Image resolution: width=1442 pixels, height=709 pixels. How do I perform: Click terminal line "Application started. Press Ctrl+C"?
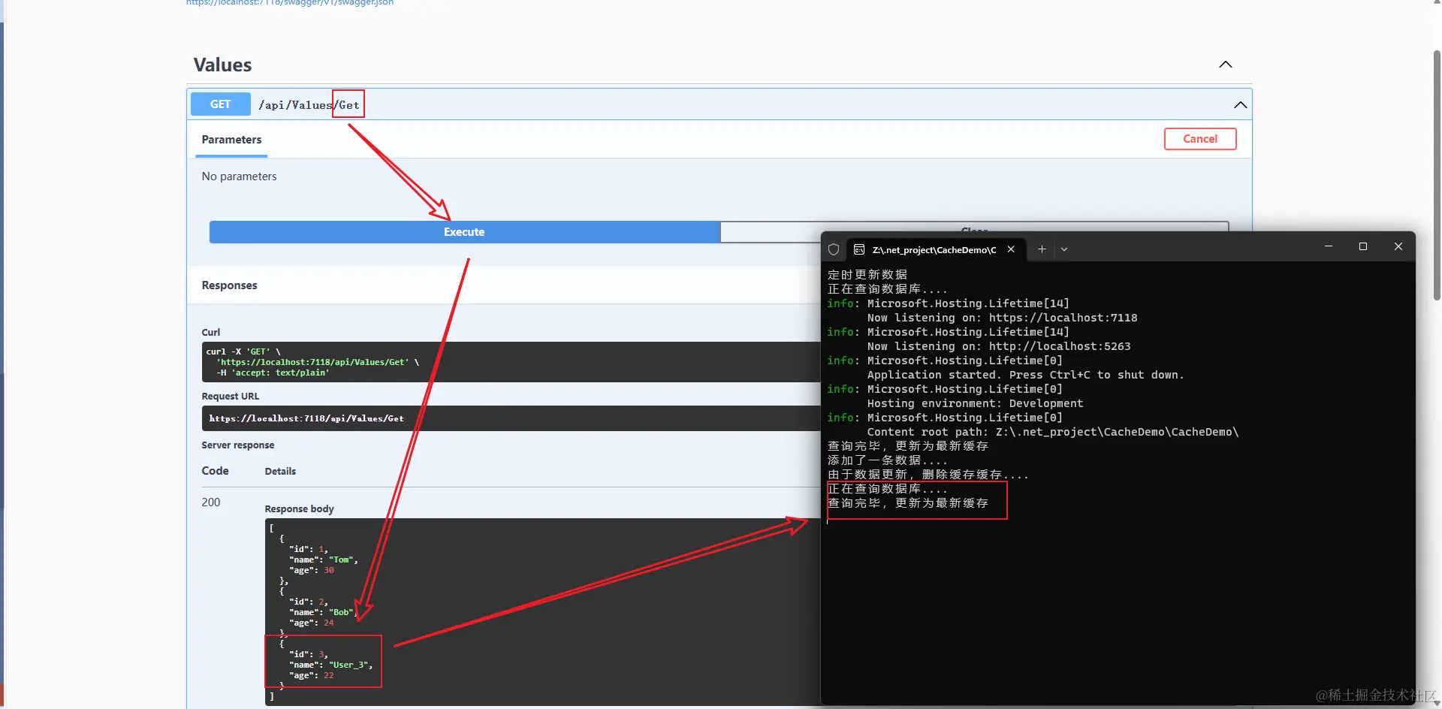click(1025, 375)
